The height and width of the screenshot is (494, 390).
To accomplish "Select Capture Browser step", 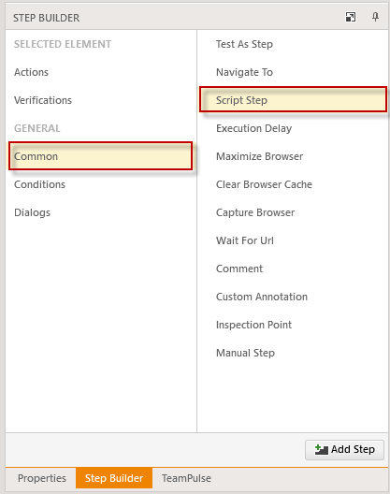I will point(255,212).
